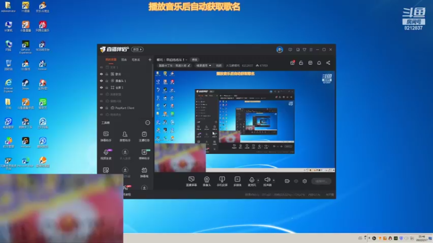The image size is (433, 243).
Task: Toggle the preview eye icon near settings
Action: [296, 181]
